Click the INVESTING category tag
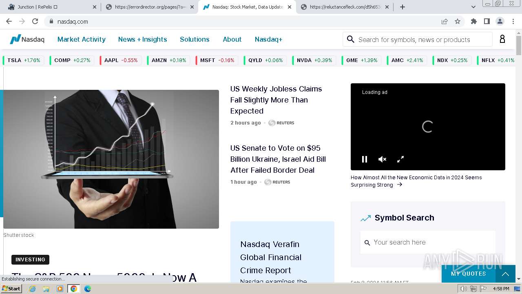The width and height of the screenshot is (522, 294). click(x=30, y=260)
